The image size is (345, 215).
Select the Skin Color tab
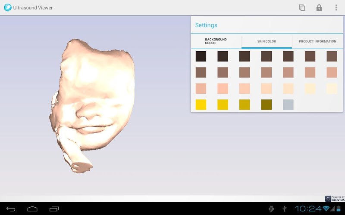click(x=267, y=41)
